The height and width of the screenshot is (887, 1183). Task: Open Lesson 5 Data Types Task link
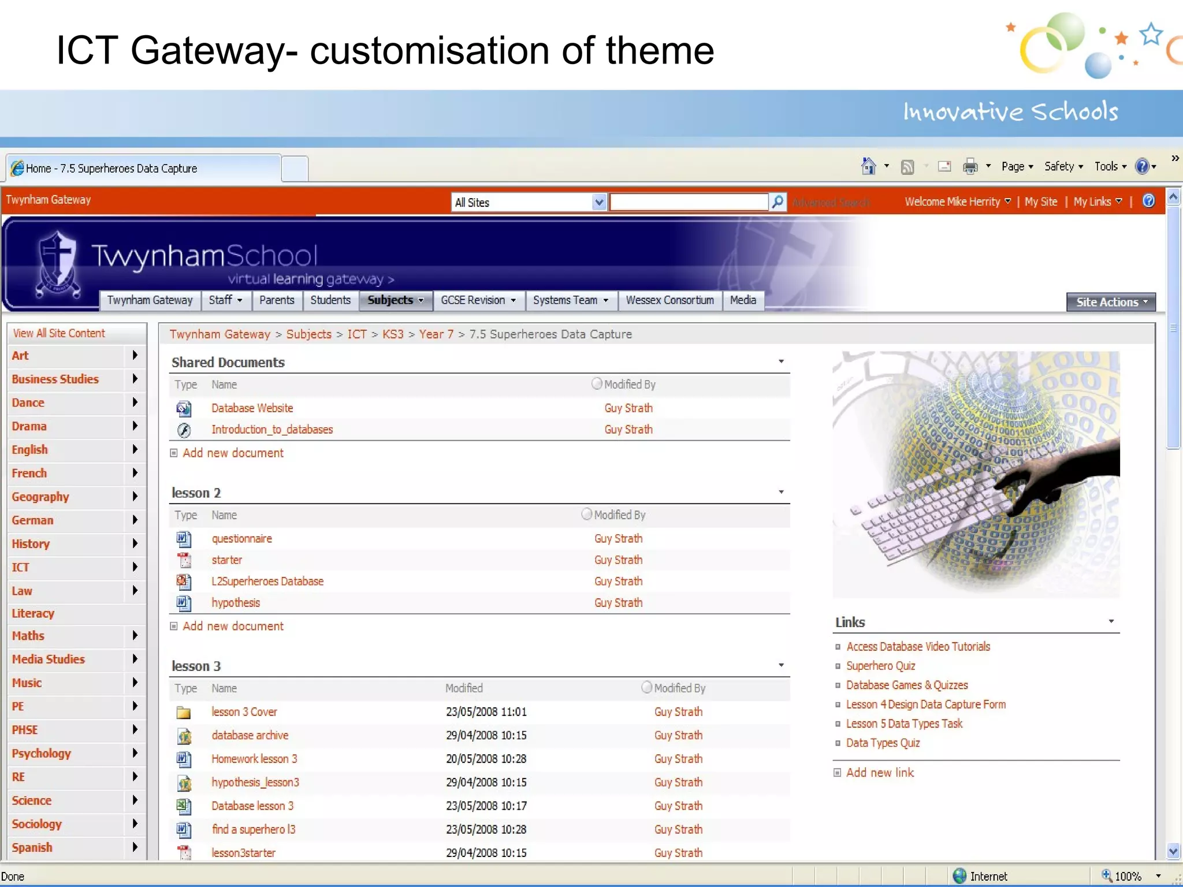904,724
